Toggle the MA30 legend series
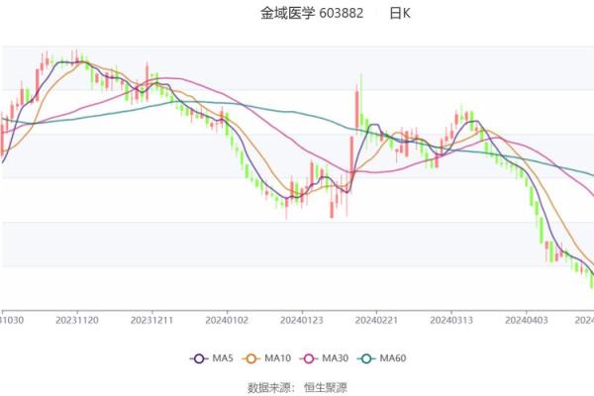Image resolution: width=594 pixels, height=396 pixels. pyautogui.click(x=324, y=358)
